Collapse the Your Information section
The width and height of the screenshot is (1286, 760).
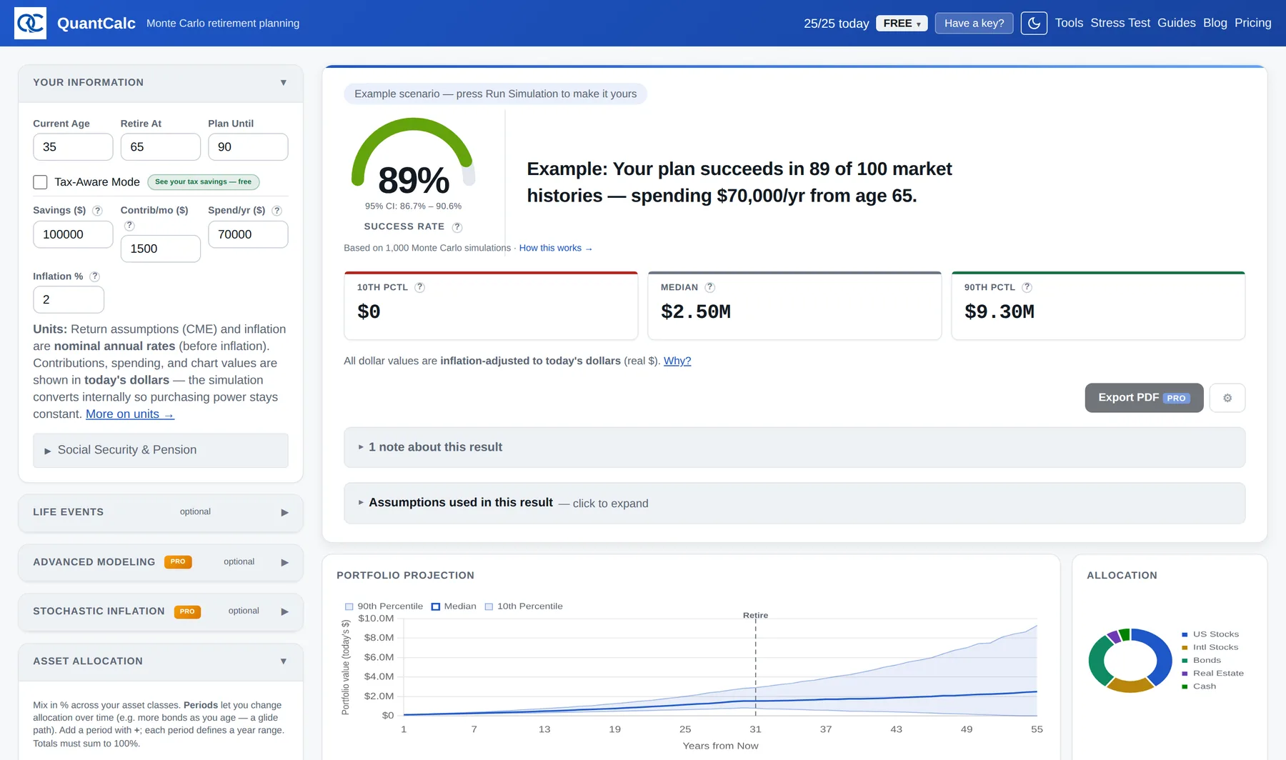pyautogui.click(x=161, y=83)
